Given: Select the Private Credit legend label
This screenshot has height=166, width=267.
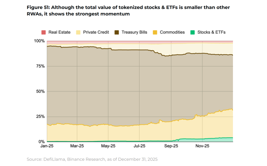Looking at the screenshot, I should click(96, 32).
